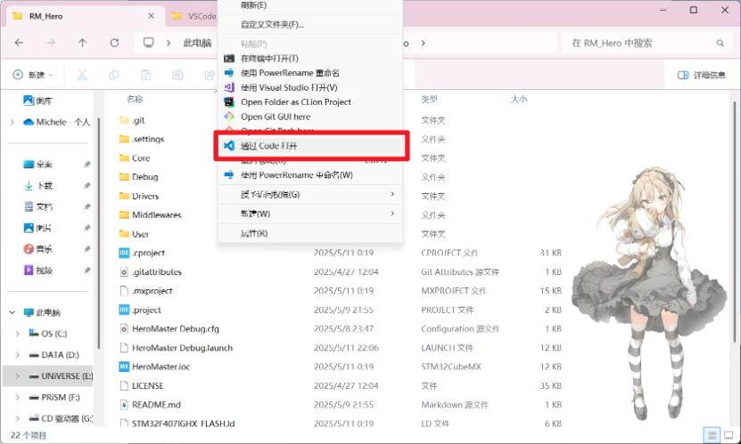
Task: Collapse the 此电脑 tree node
Action: [x=12, y=312]
